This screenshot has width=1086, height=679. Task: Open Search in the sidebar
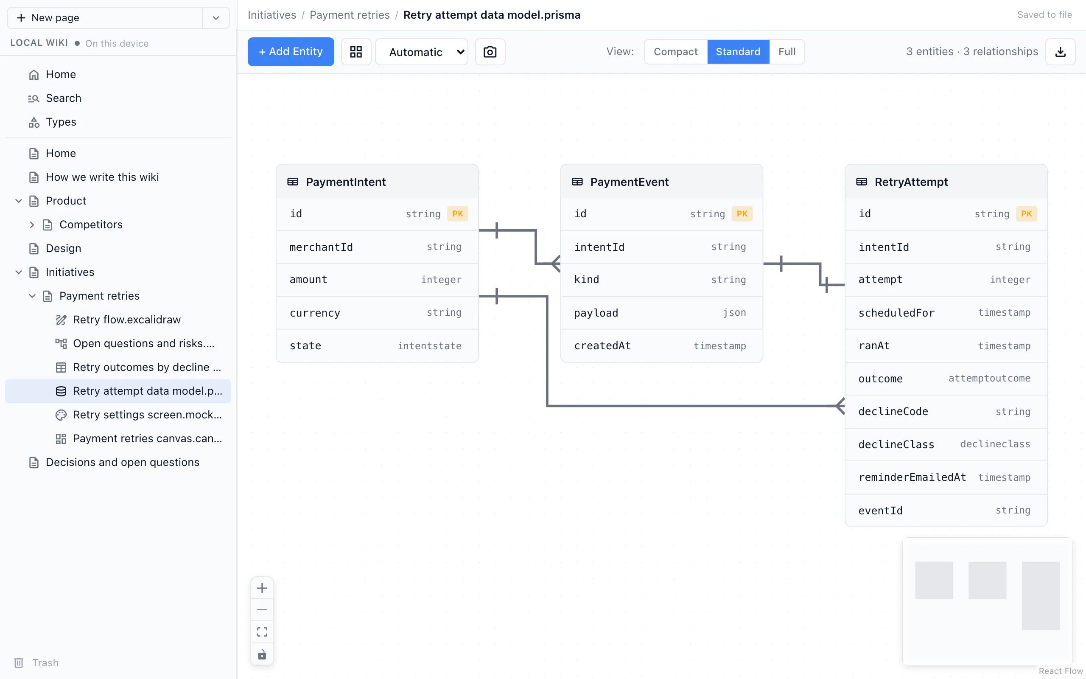pyautogui.click(x=118, y=98)
